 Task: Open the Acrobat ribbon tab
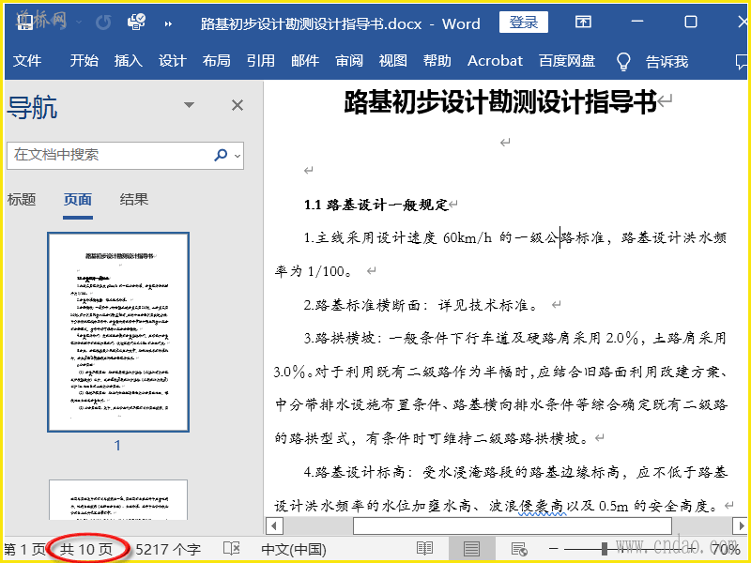click(x=496, y=61)
